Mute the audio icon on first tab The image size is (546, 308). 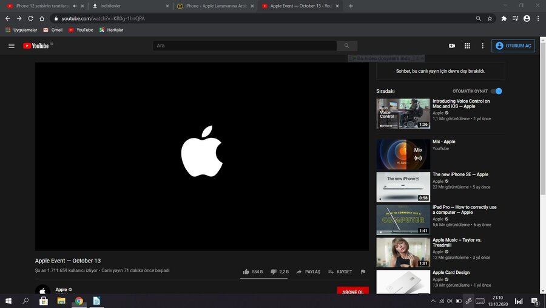(x=75, y=6)
